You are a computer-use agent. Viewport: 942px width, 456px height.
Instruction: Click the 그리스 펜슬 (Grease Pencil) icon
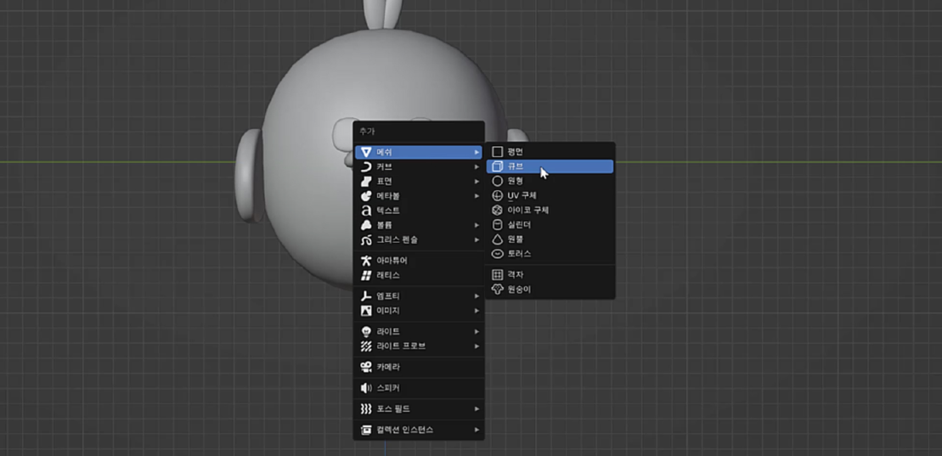[366, 239]
